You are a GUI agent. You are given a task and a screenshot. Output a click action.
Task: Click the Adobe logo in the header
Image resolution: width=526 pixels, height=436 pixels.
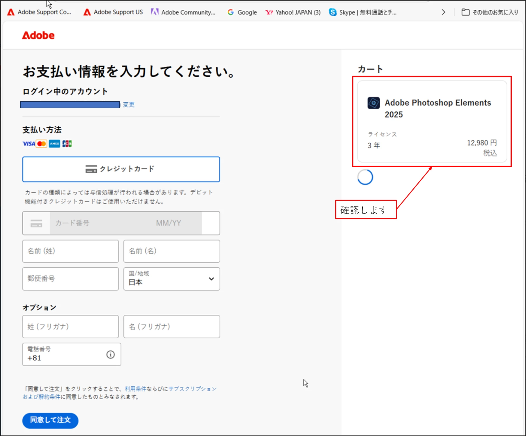coord(38,35)
